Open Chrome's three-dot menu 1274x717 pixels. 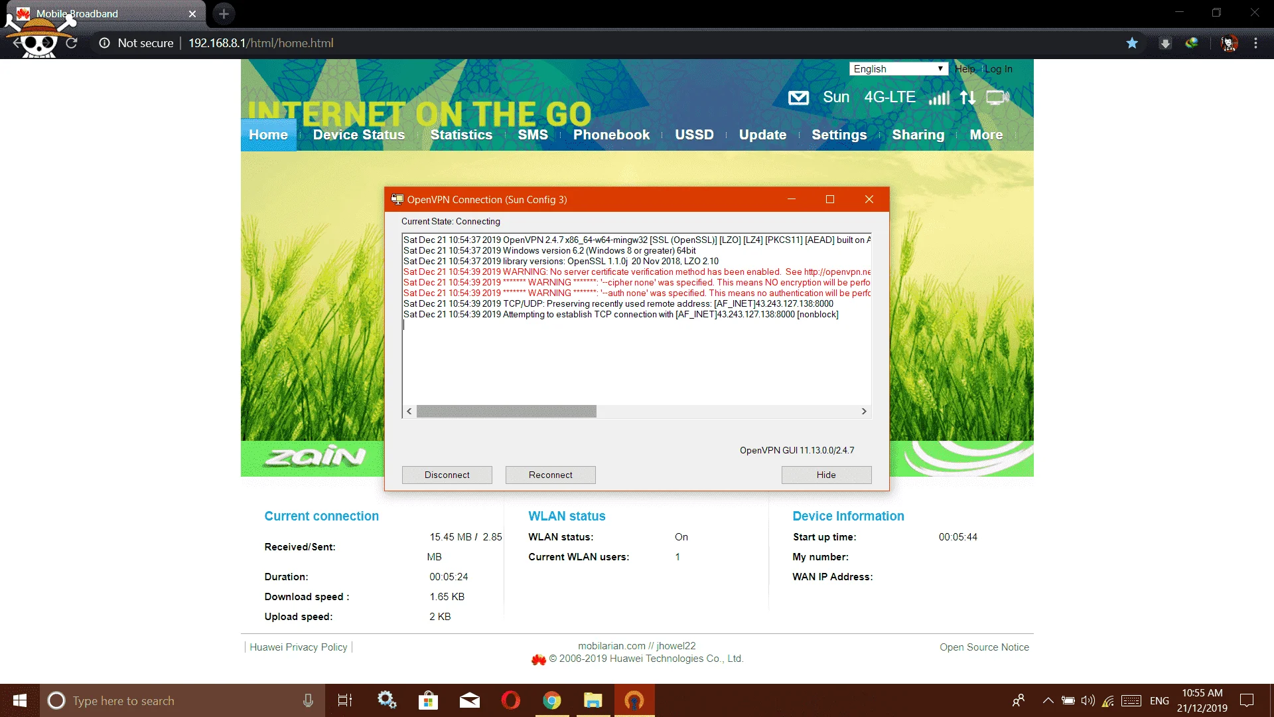click(1255, 43)
